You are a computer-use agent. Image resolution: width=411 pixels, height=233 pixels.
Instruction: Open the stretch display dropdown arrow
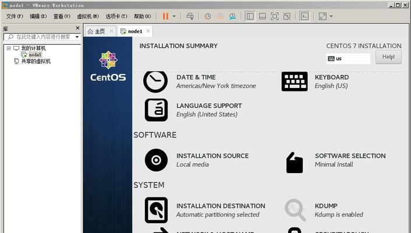coord(331,16)
